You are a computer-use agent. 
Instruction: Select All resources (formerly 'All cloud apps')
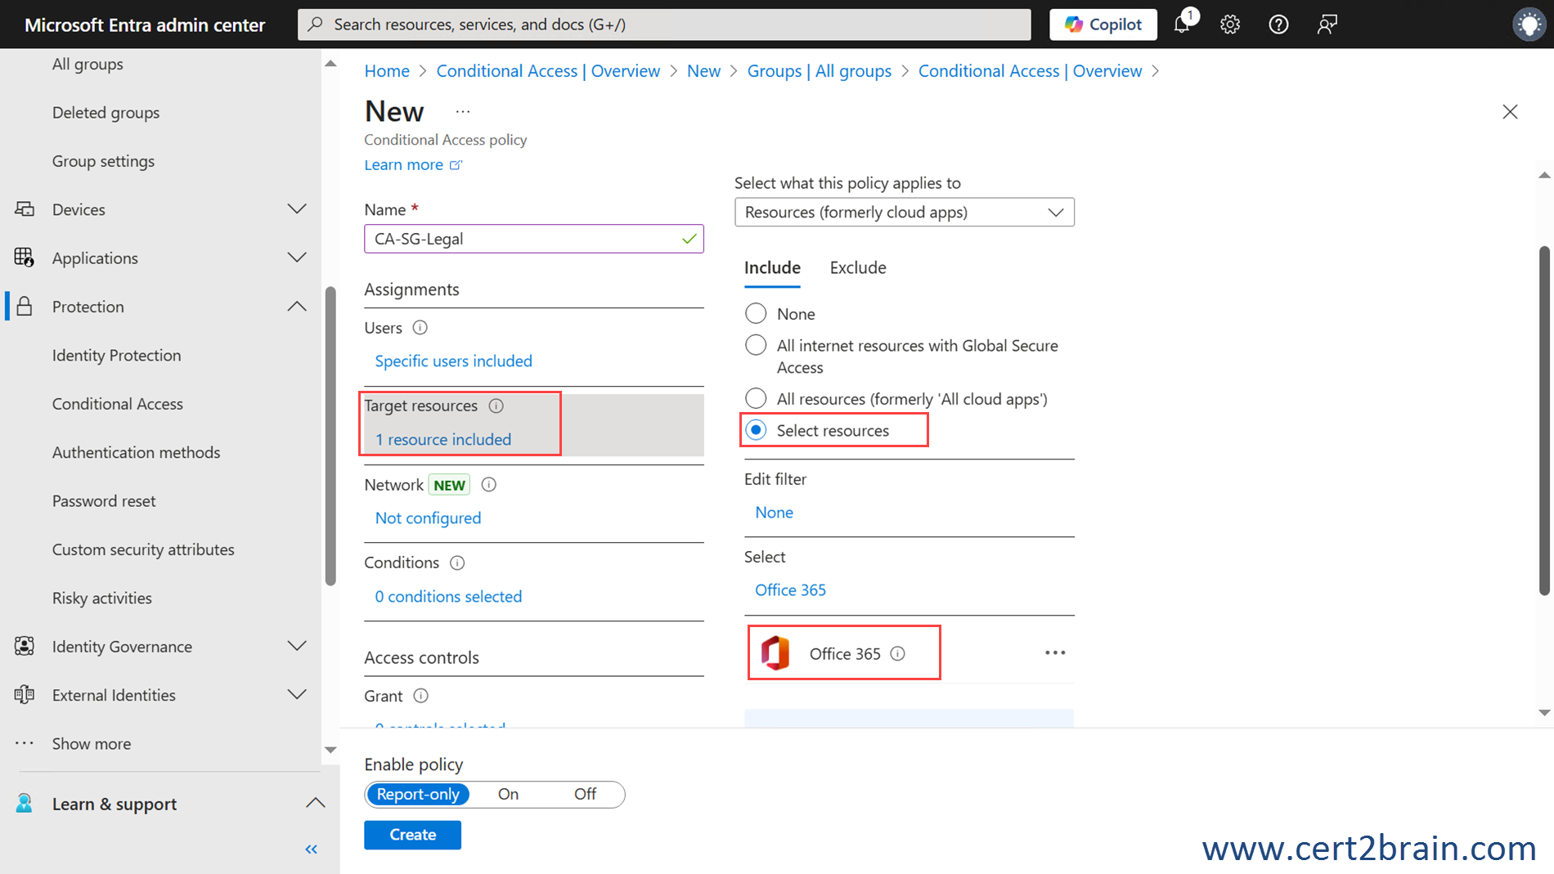pos(756,398)
